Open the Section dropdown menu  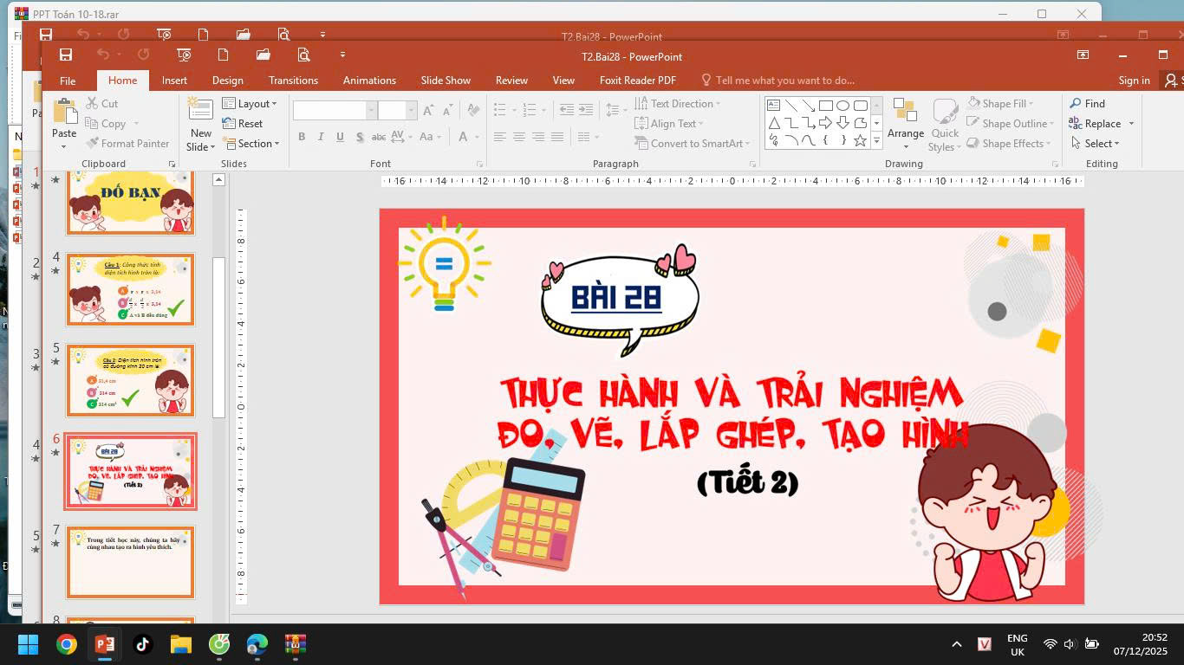(x=251, y=144)
